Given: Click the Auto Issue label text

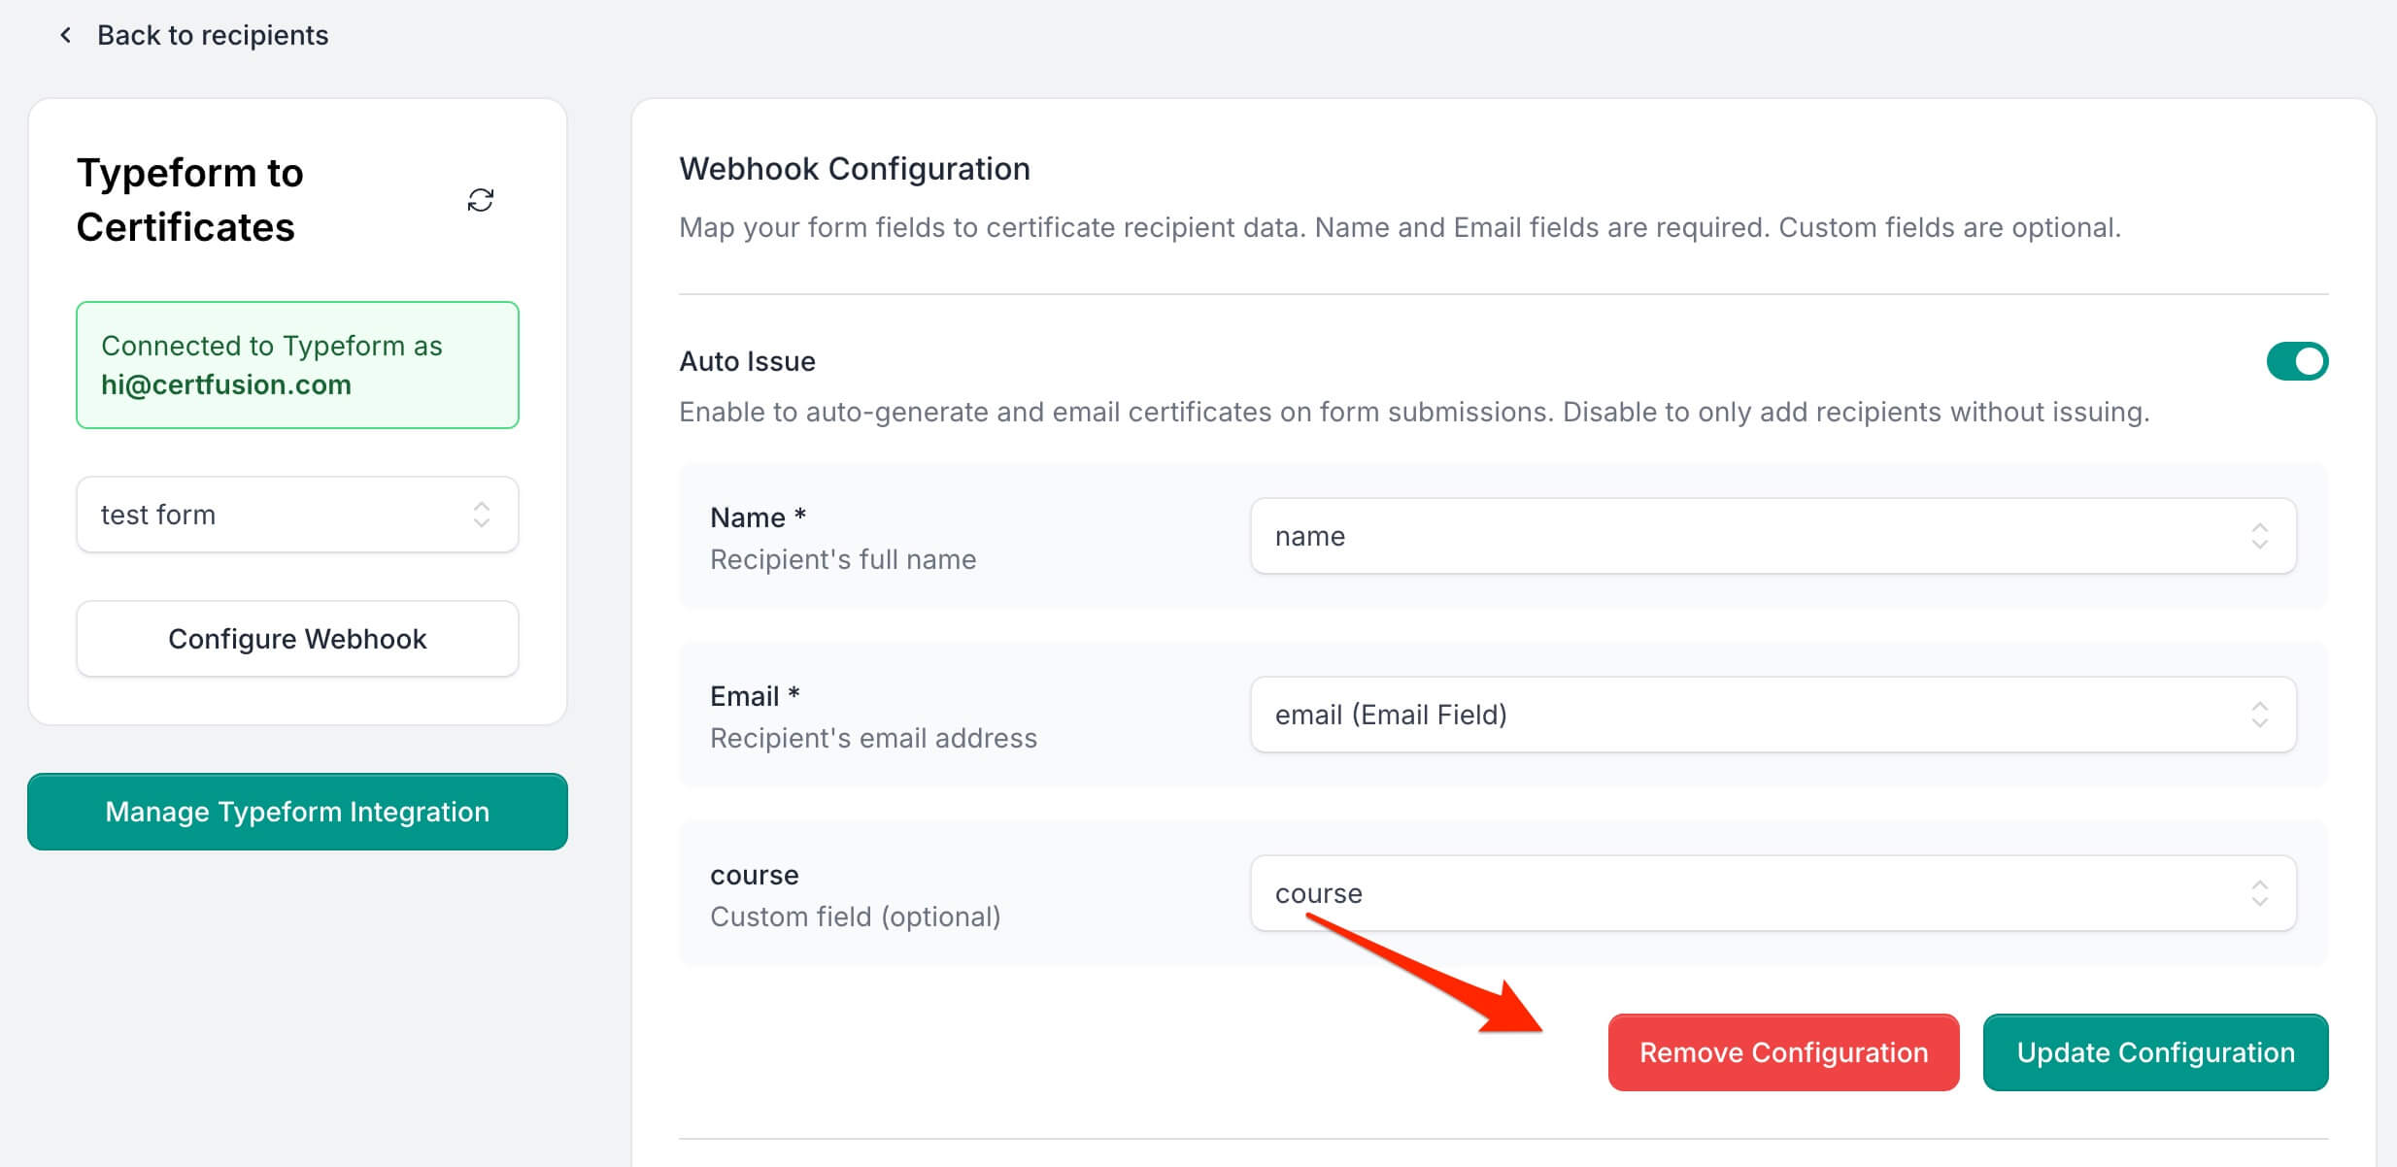Looking at the screenshot, I should point(747,361).
